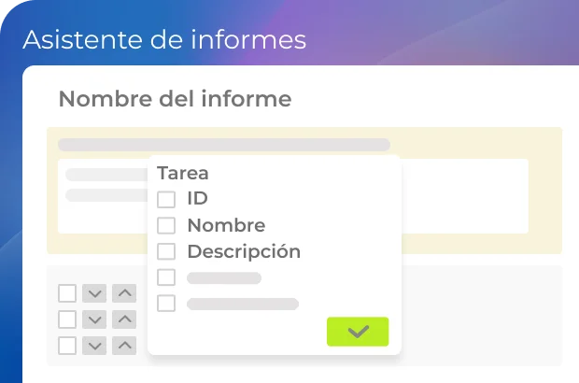Check the Descripción checkbox
579x383 pixels.
point(166,251)
